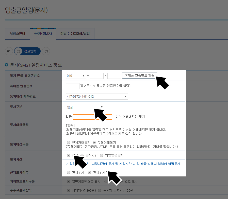228x199 pixels.
Task: Open the 미납수수료조회/납입 tab
Action: click(75, 34)
